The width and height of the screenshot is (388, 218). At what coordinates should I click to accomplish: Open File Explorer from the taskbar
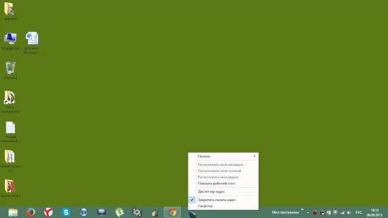pyautogui.click(x=13, y=213)
